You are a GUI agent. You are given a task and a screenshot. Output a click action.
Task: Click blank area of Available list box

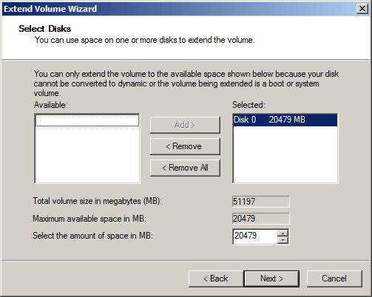(x=87, y=154)
